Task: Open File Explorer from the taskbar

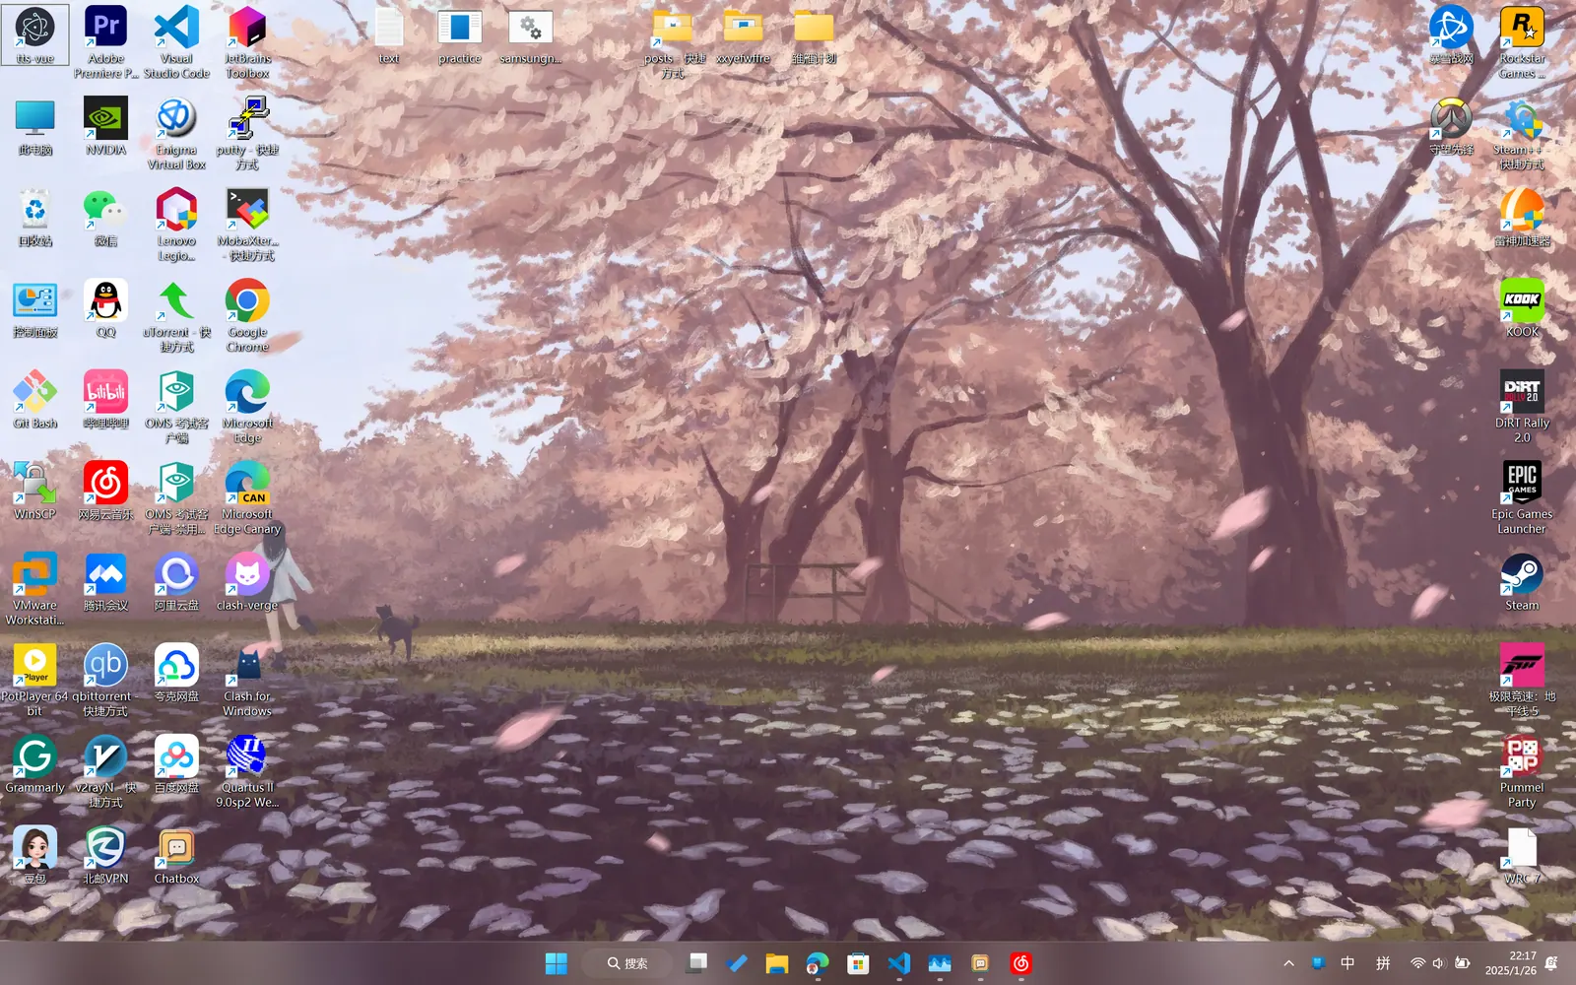Action: [x=777, y=963]
